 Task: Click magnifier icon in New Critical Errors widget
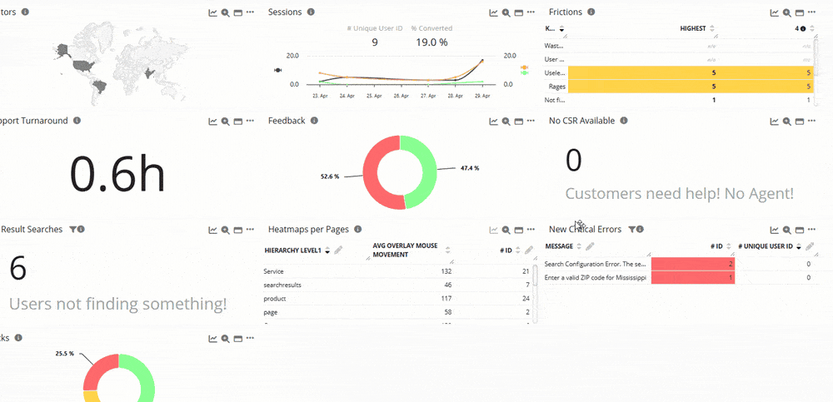pyautogui.click(x=787, y=230)
